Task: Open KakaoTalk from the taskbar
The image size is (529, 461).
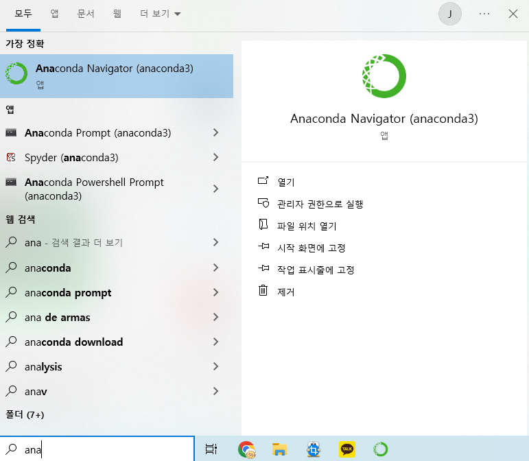Action: coord(346,449)
